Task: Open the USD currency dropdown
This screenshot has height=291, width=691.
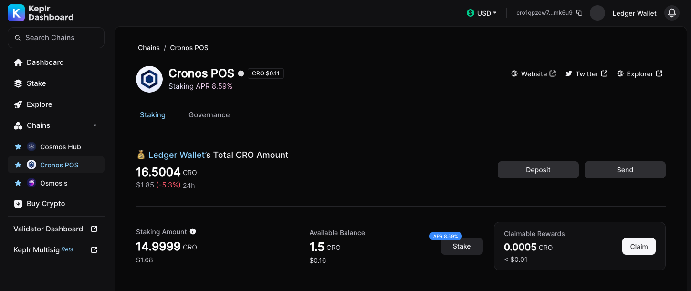Action: 482,13
